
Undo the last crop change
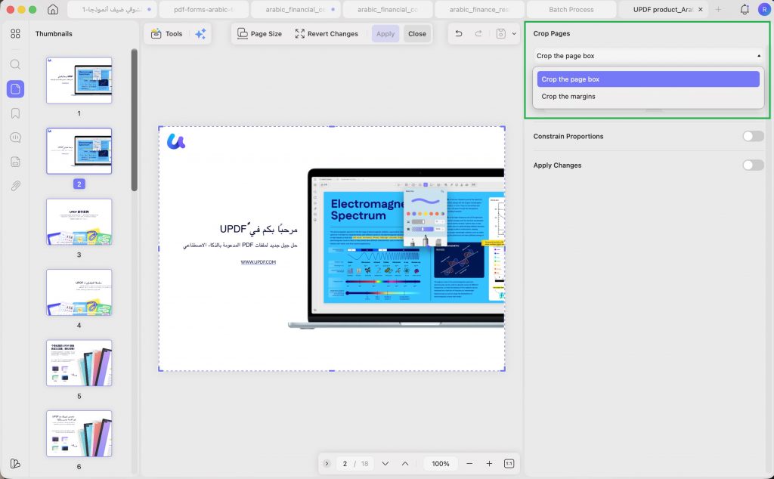click(459, 33)
